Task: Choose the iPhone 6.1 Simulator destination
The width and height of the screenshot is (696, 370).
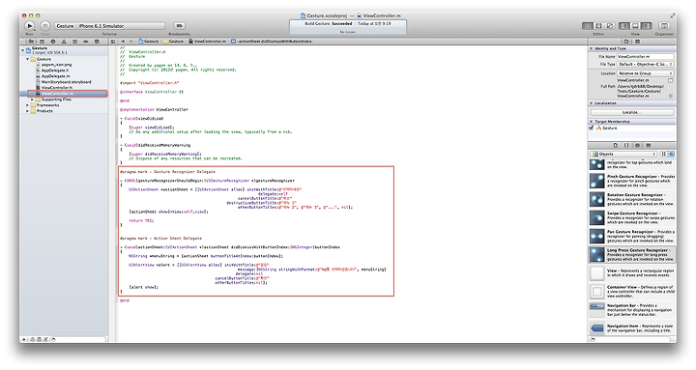Action: point(101,26)
